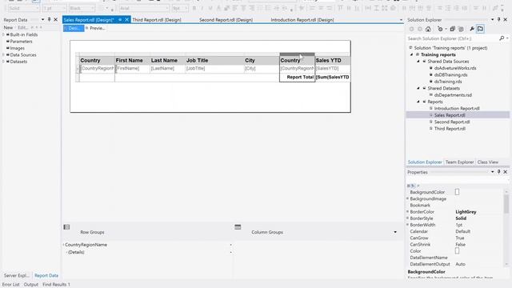Open Column Groups advanced mode dropdown arrow
Viewport: 512px width, 288px height.
[395, 232]
